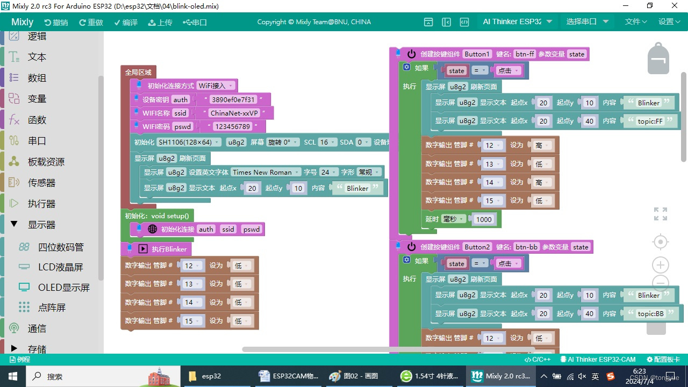The width and height of the screenshot is (688, 387).
Task: Click 例程 examples in status bar
Action: tap(20, 360)
